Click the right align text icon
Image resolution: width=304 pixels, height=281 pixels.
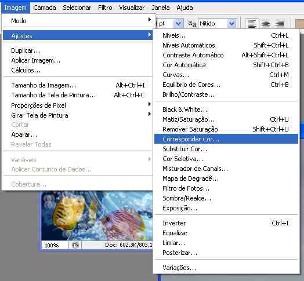(x=280, y=24)
